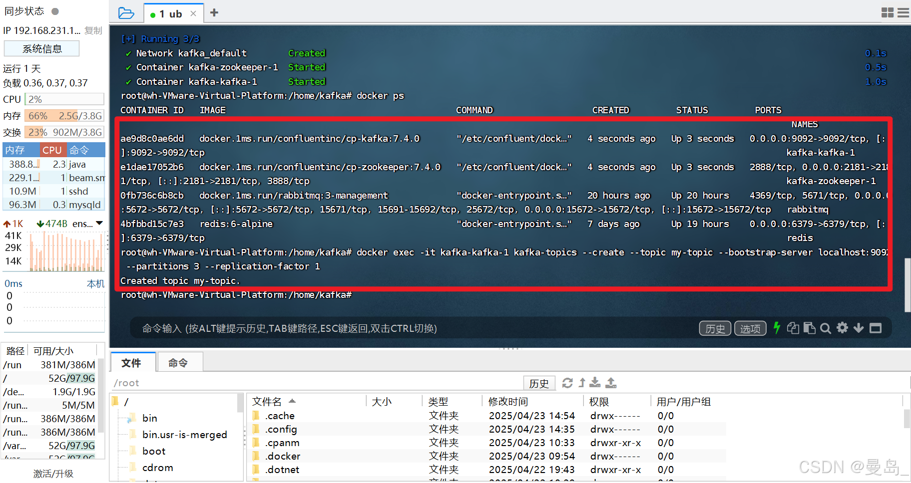Select the sshd process row

(54, 191)
